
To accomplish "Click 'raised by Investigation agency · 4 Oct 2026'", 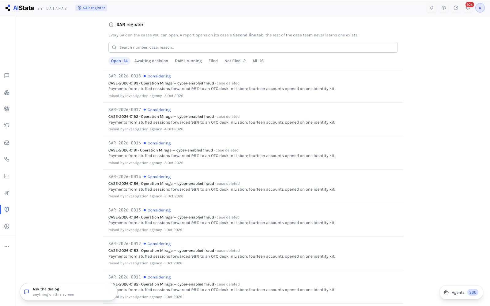I will pos(146,129).
